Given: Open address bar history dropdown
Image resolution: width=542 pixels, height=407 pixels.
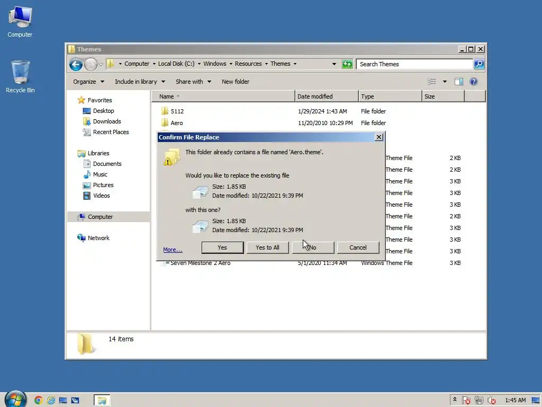Looking at the screenshot, I should (x=334, y=64).
